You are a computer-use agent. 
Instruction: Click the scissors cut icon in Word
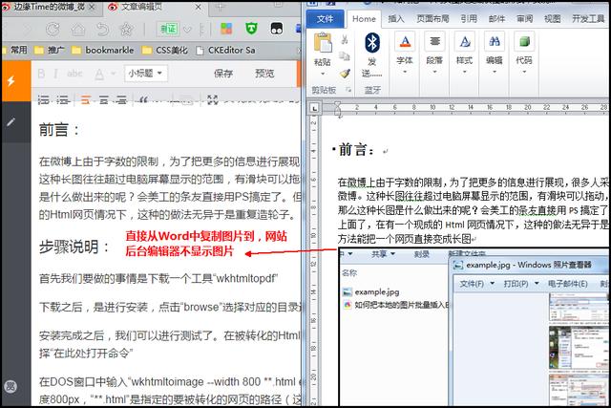pyautogui.click(x=345, y=39)
